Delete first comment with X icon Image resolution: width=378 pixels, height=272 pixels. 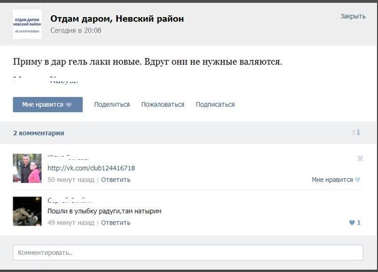tap(360, 158)
